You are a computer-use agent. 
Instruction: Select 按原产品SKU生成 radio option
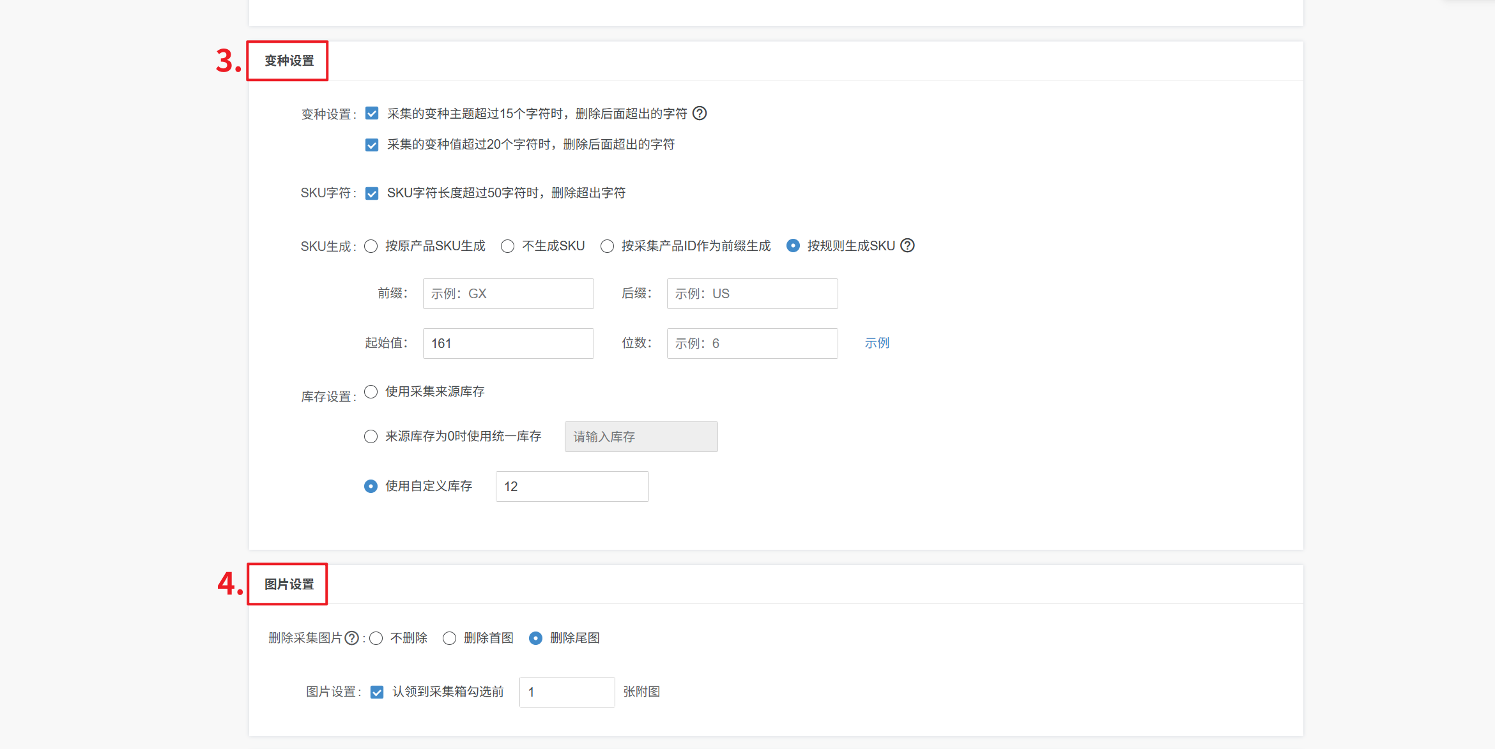pos(371,246)
